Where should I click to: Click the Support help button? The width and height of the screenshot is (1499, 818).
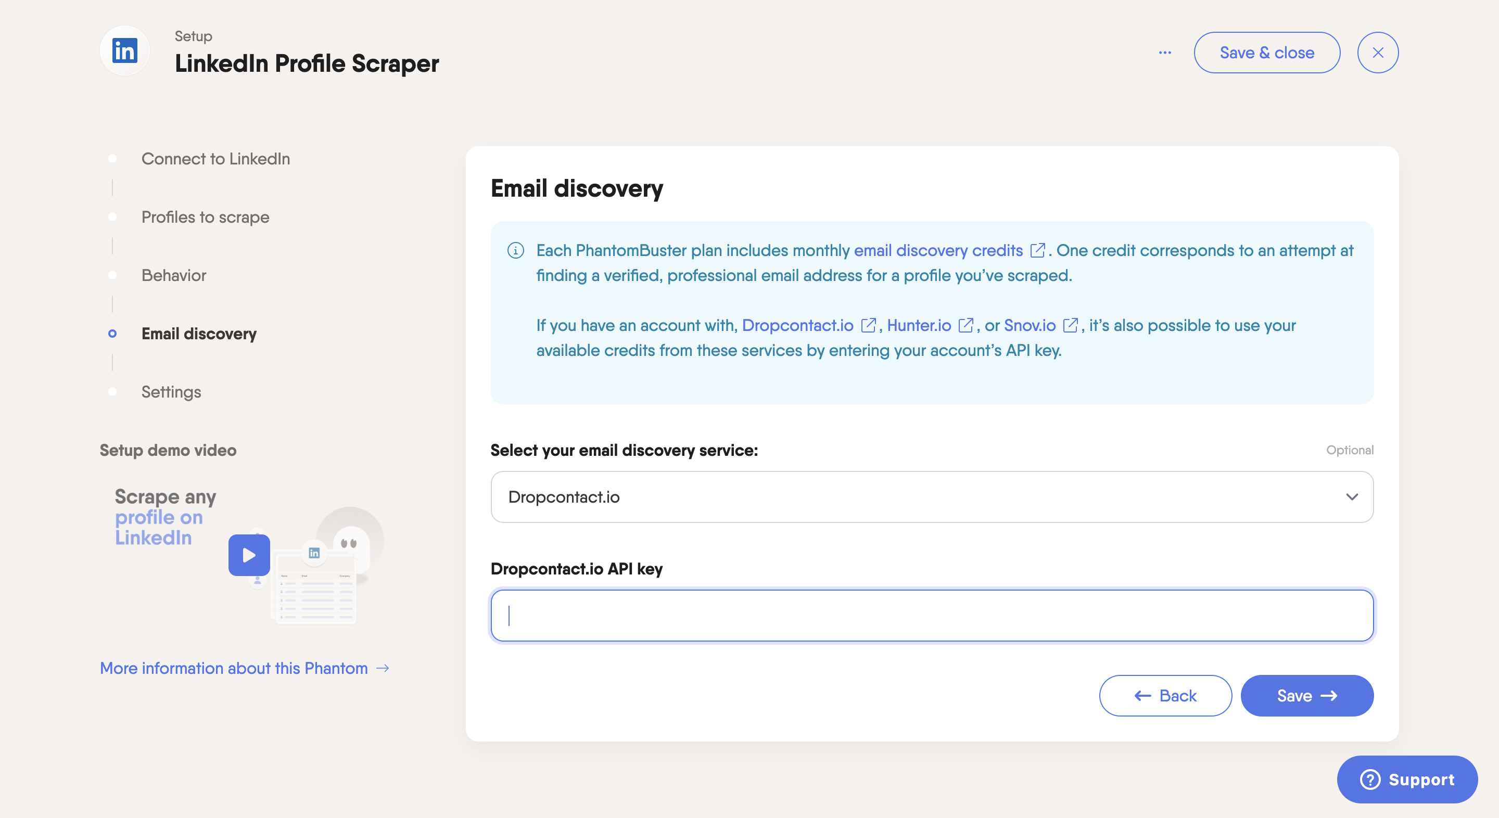coord(1407,779)
